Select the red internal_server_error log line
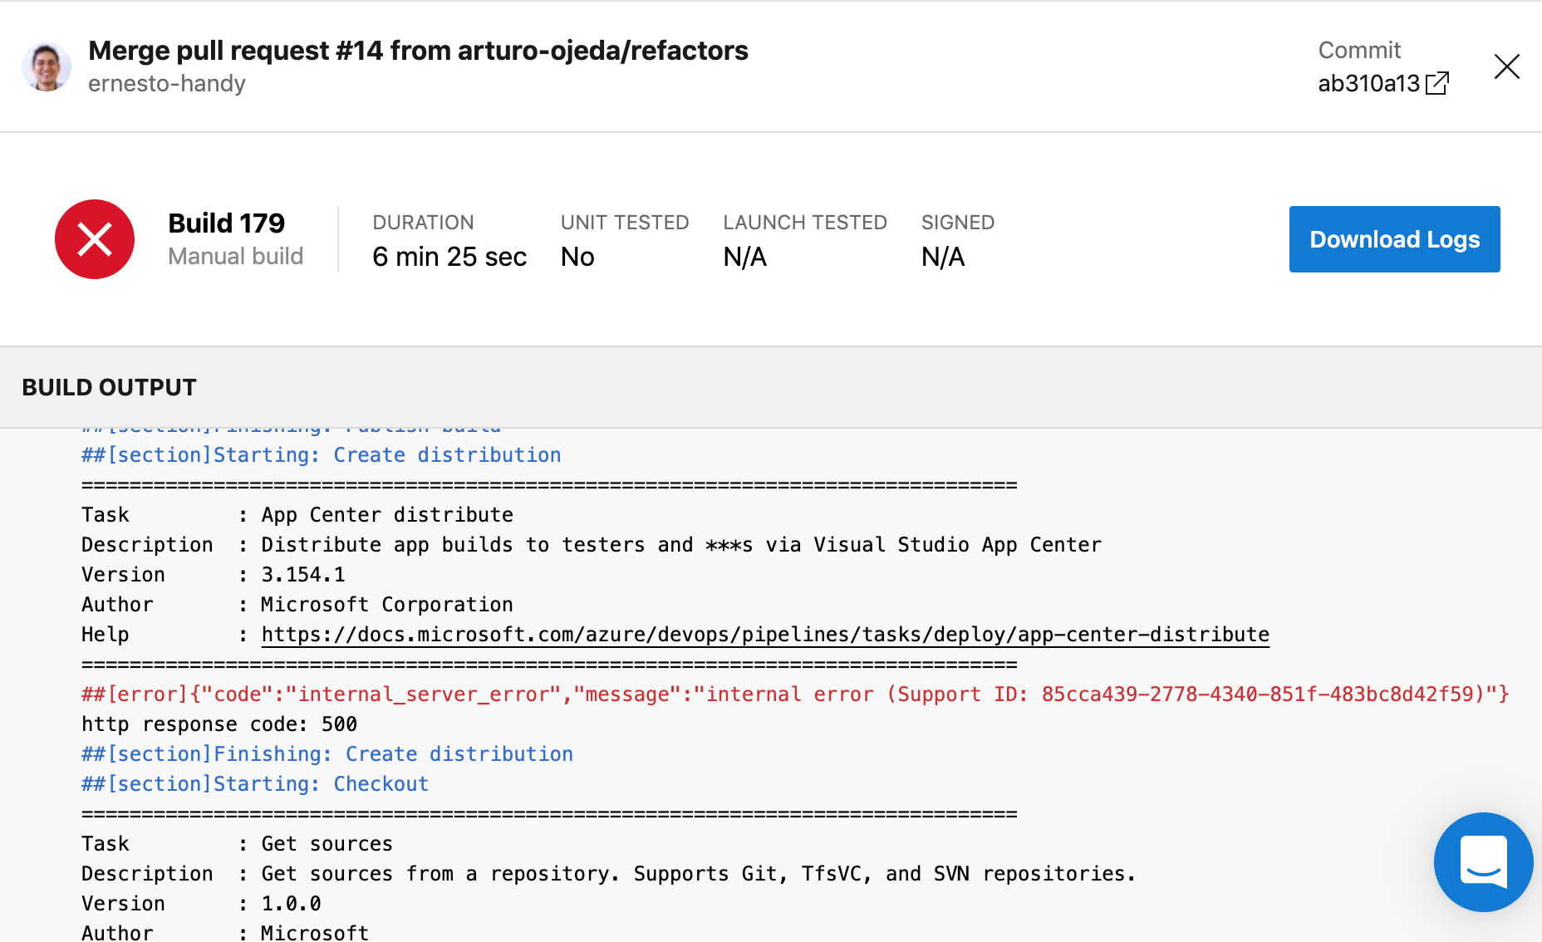The image size is (1542, 942). click(795, 694)
